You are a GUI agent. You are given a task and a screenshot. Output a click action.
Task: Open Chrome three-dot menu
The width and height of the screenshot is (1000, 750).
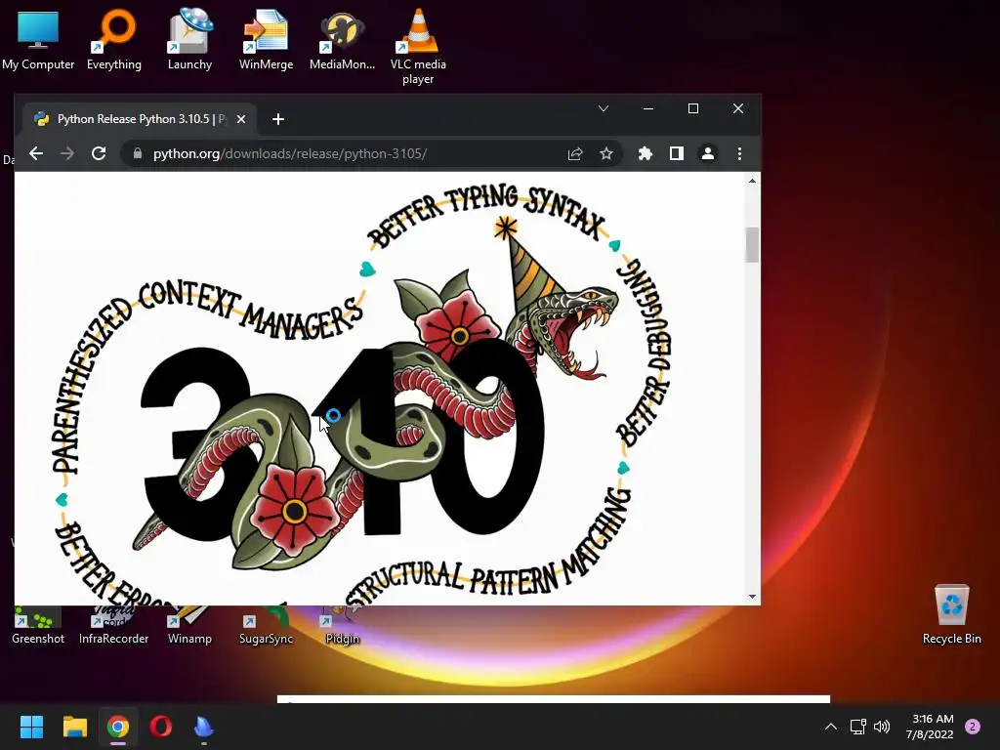pyautogui.click(x=739, y=153)
